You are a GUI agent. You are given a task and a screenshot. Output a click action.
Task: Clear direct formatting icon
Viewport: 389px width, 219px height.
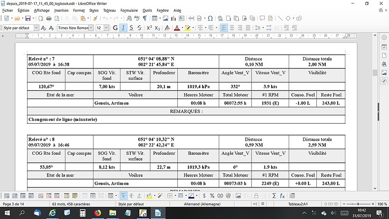(x=167, y=28)
